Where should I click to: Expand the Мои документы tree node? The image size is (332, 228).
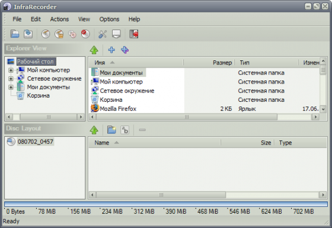11,87
